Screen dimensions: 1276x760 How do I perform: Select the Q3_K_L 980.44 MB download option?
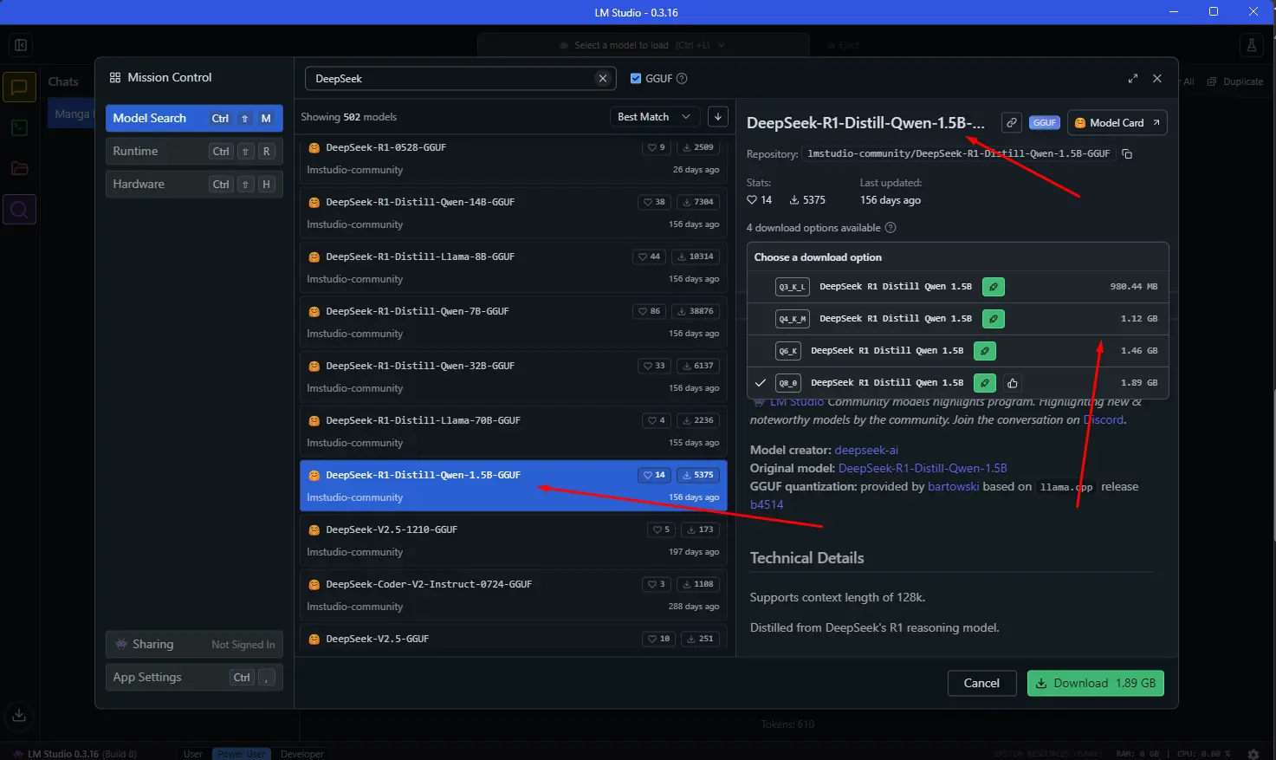(x=957, y=287)
